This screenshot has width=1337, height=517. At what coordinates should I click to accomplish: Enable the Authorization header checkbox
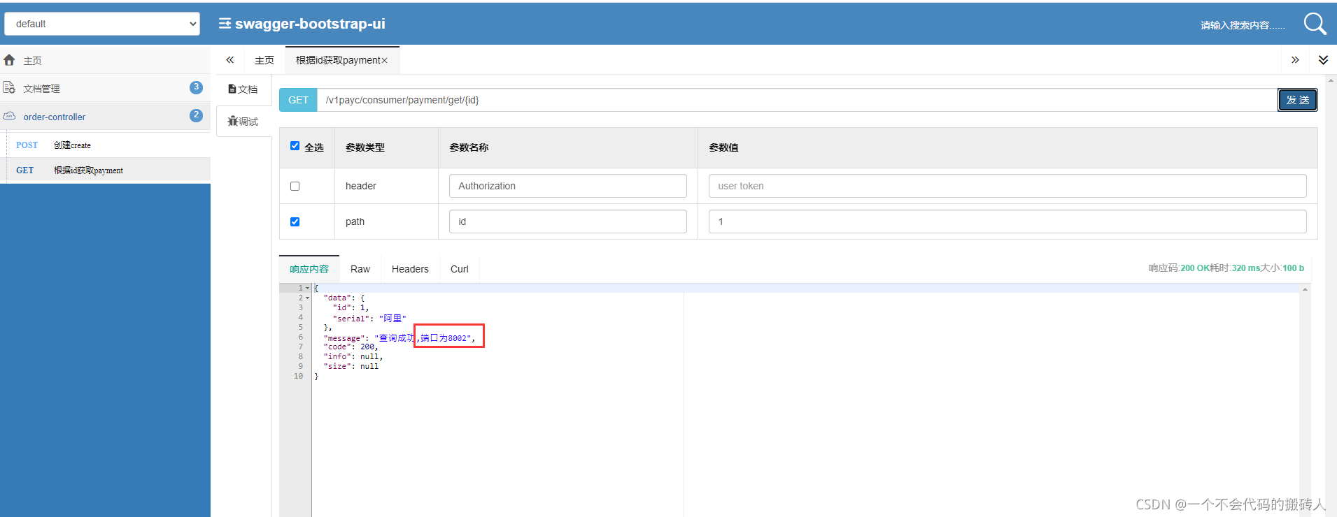click(x=295, y=186)
